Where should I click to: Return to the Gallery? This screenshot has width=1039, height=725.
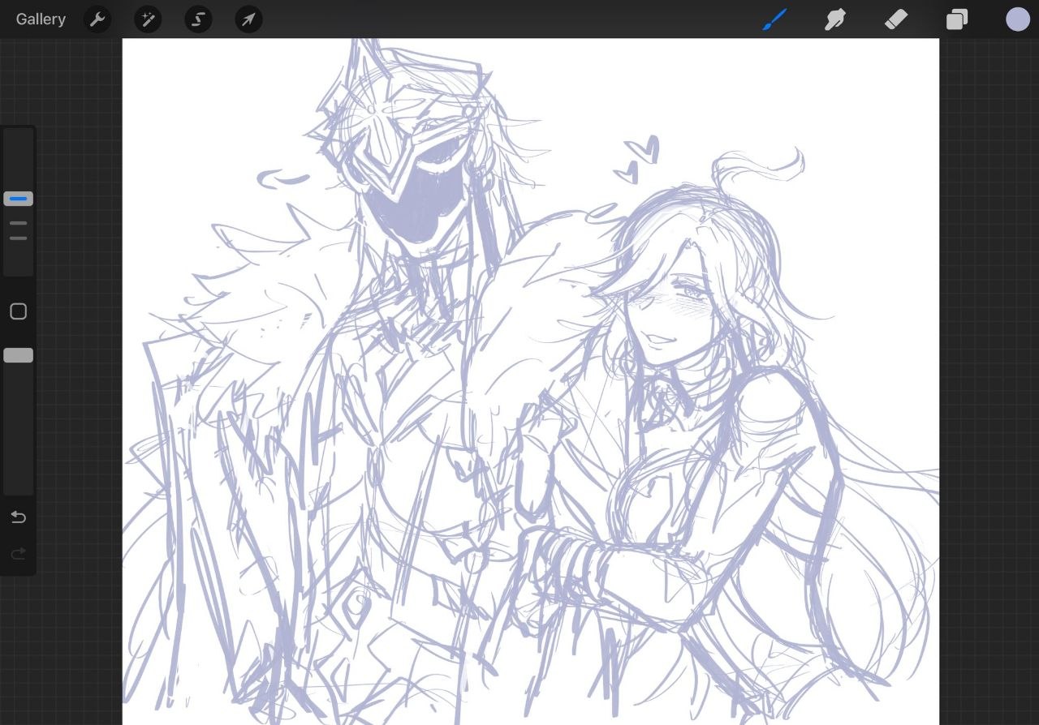point(41,19)
